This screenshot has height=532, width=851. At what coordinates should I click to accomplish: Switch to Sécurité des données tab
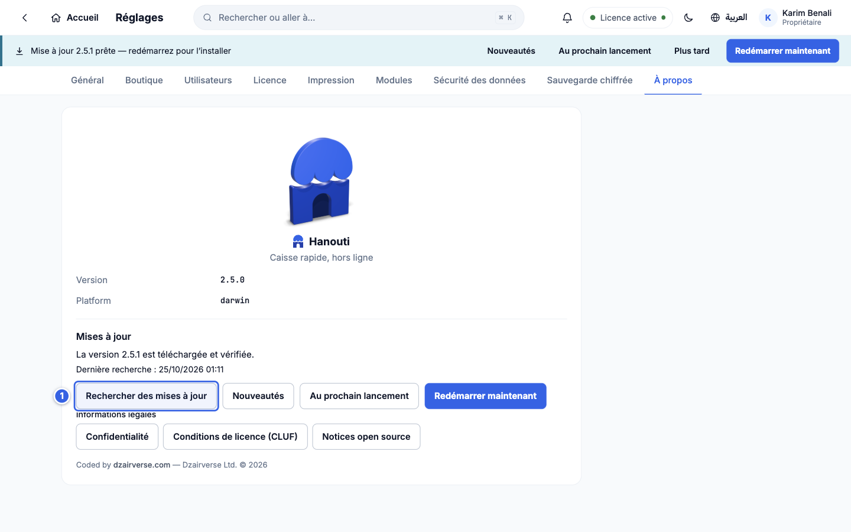[x=479, y=80]
